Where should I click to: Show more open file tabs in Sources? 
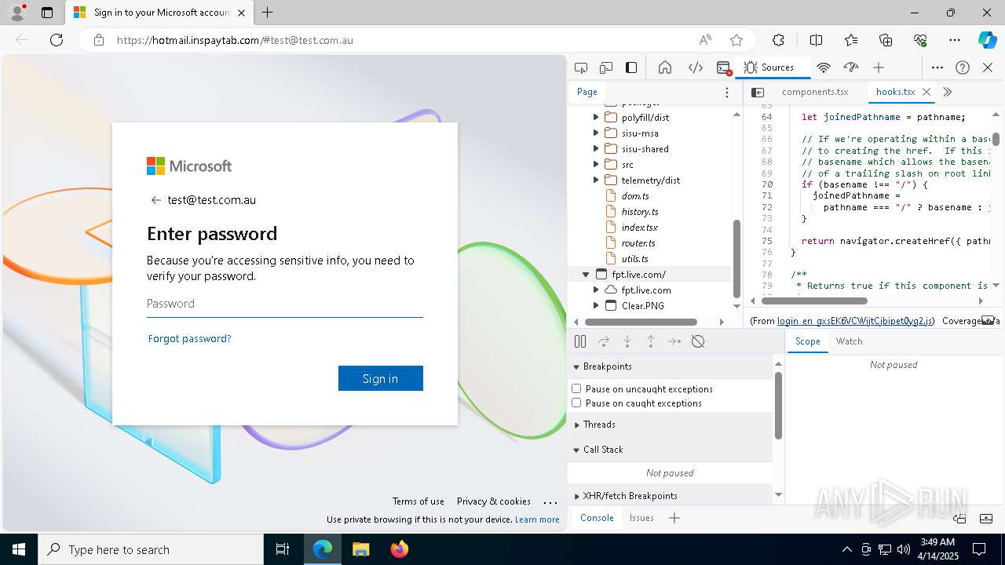pyautogui.click(x=948, y=92)
